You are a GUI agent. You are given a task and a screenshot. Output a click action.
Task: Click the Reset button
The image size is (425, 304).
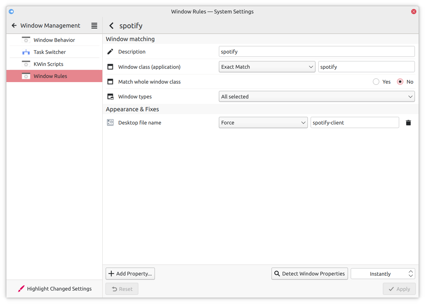pos(122,289)
